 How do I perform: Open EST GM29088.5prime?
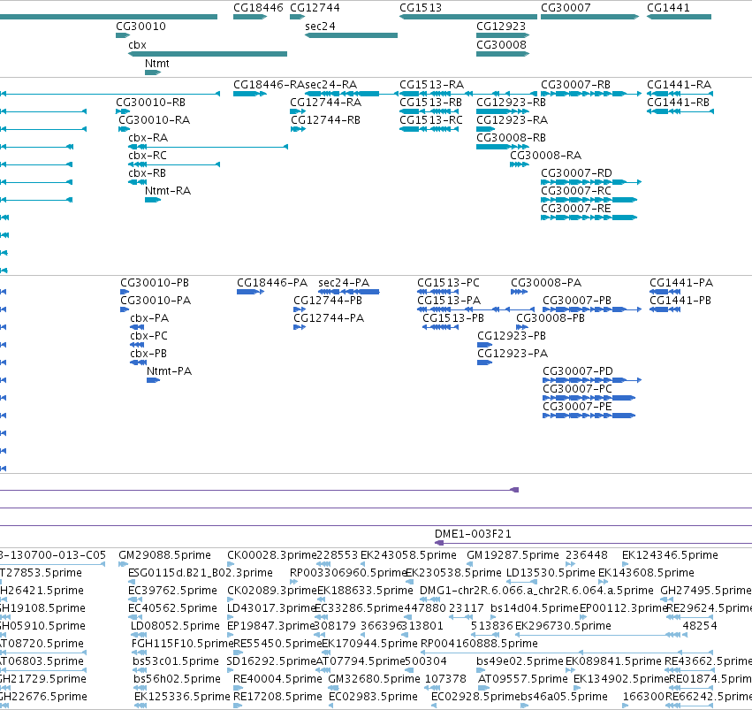(x=164, y=555)
